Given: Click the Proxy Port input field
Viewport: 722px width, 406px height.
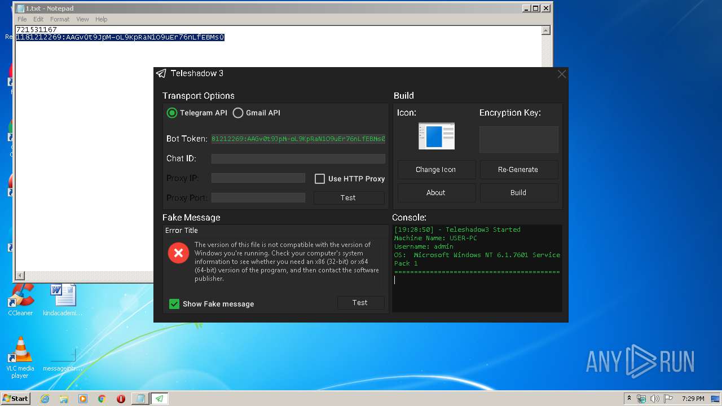Looking at the screenshot, I should [x=258, y=198].
